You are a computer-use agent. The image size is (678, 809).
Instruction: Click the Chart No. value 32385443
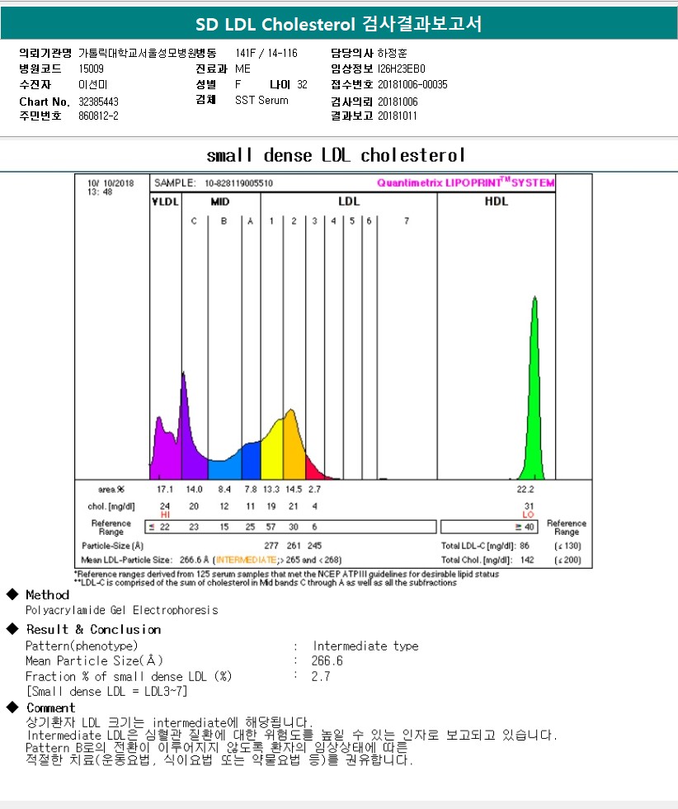[x=98, y=101]
